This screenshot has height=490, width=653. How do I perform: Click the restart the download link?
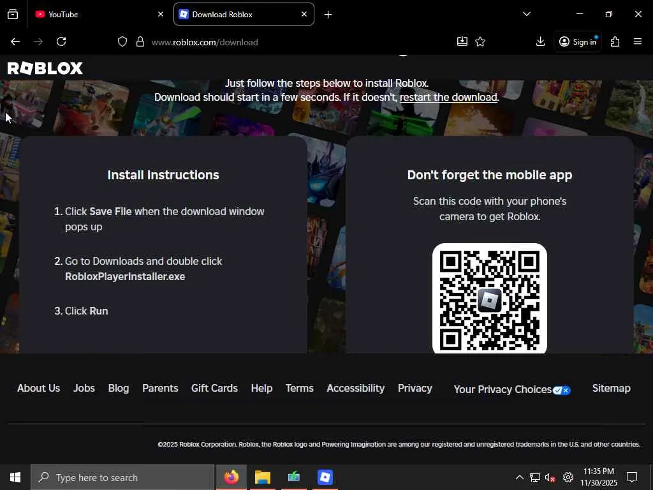tap(448, 97)
